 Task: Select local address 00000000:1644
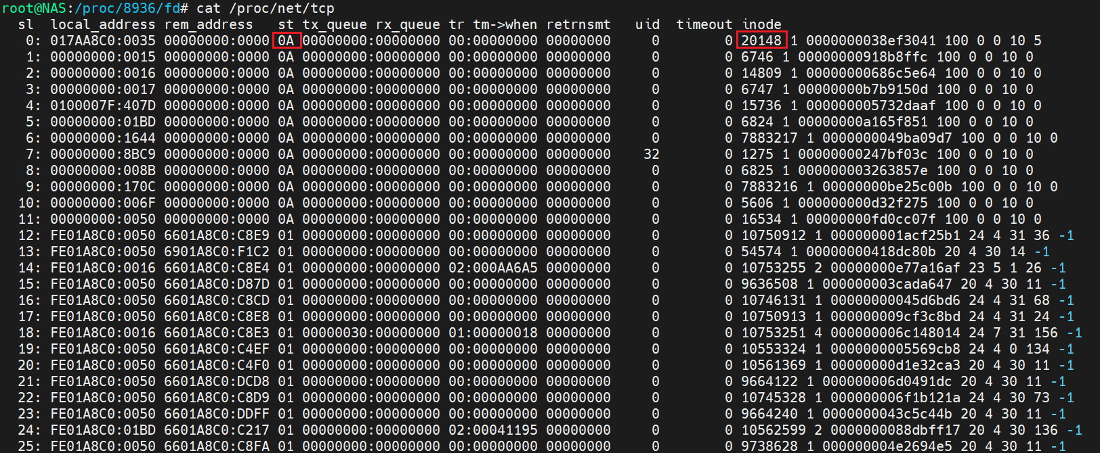point(103,138)
